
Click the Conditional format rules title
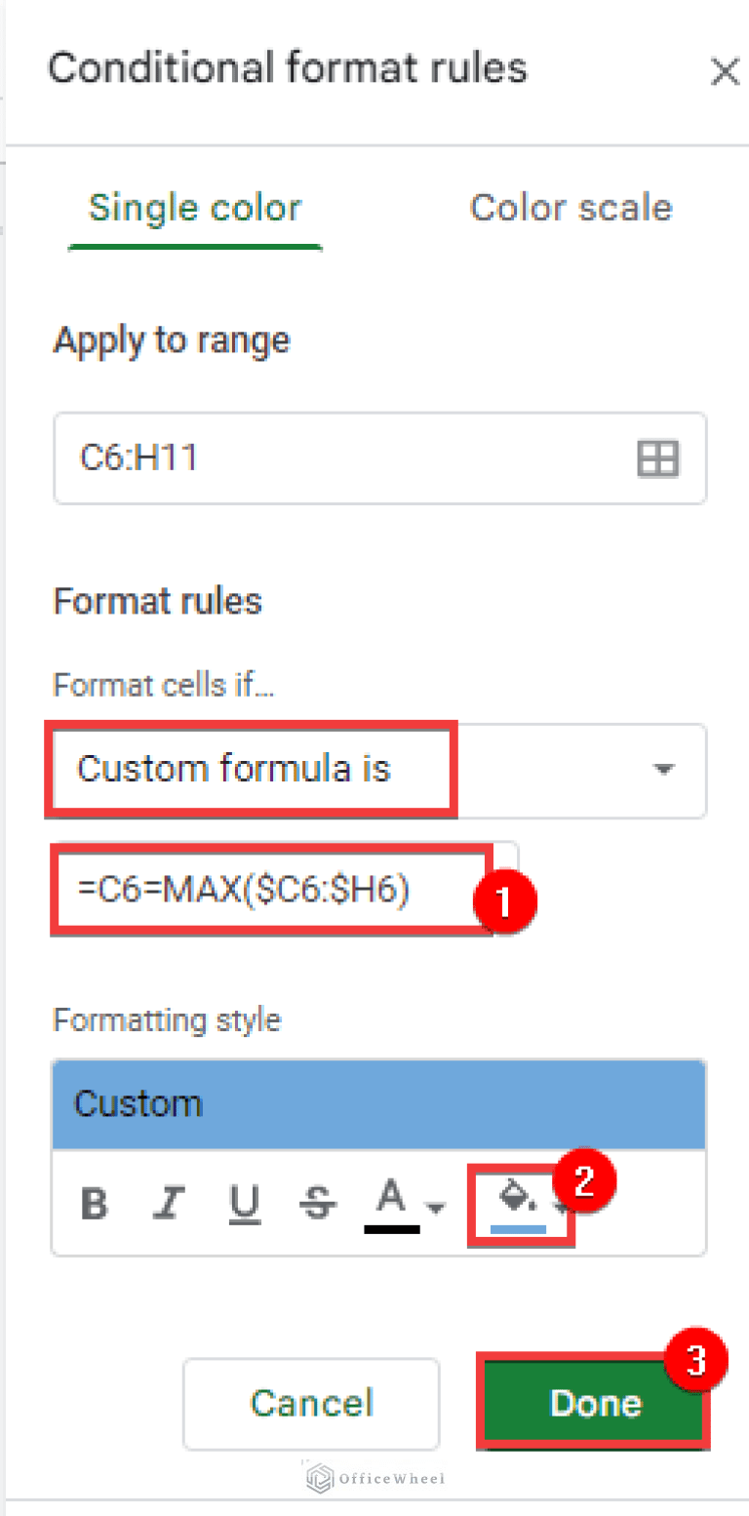click(x=288, y=68)
